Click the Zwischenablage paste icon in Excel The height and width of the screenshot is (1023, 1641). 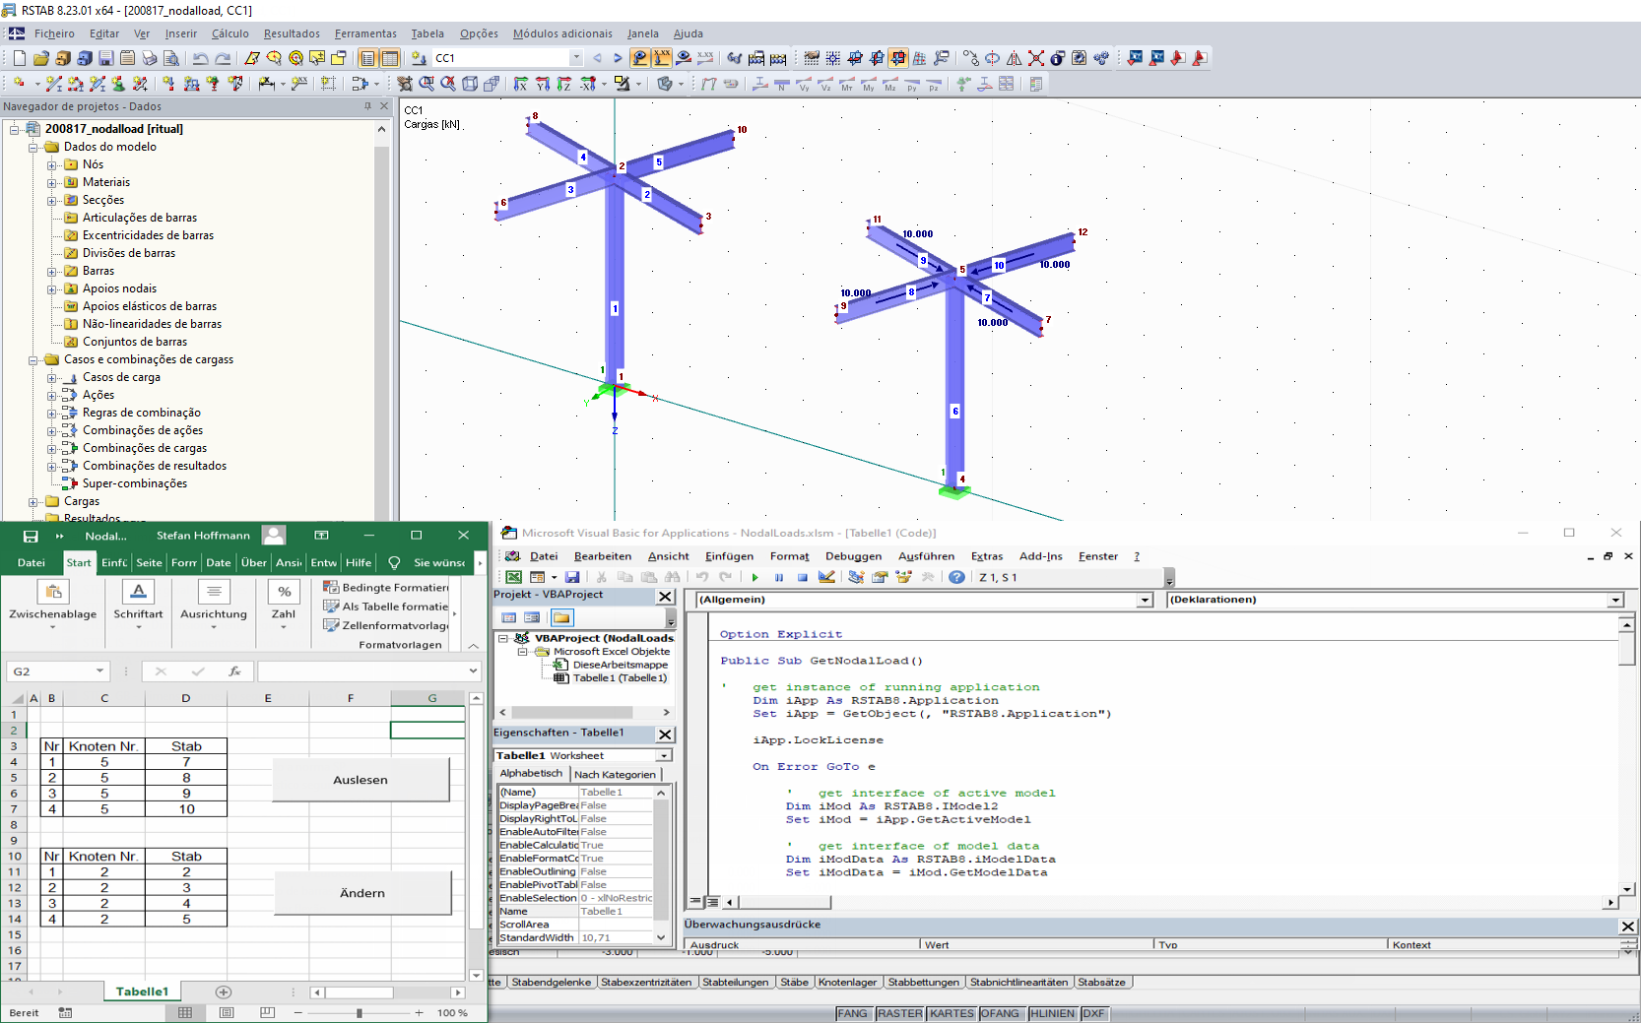click(53, 592)
